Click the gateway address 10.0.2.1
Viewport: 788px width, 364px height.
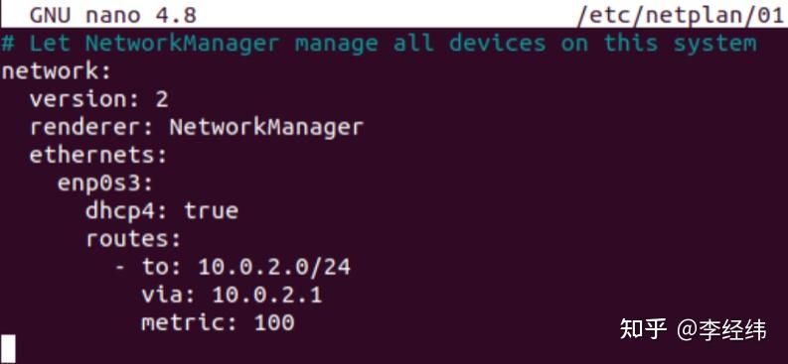(267, 296)
